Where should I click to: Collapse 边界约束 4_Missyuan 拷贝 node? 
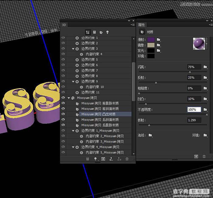tap(73, 147)
